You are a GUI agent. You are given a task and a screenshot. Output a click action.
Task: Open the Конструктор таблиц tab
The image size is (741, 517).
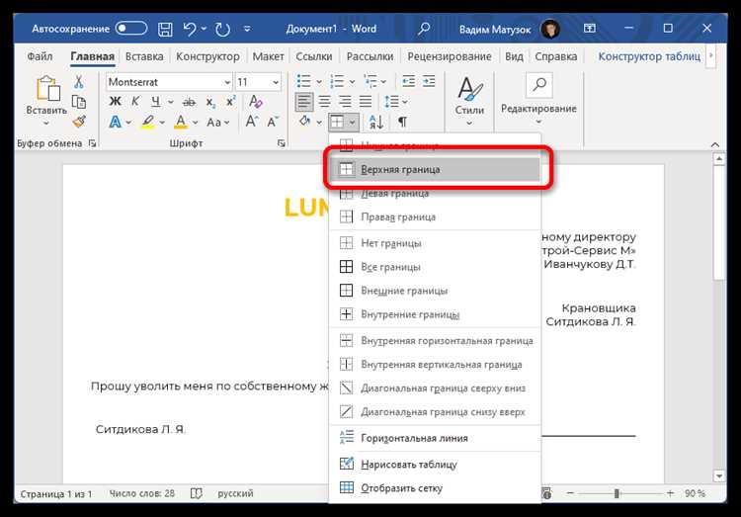click(649, 56)
